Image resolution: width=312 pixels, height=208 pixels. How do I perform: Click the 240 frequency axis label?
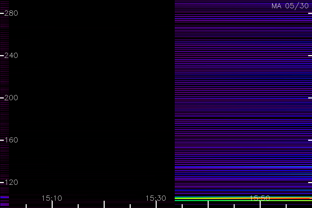(11, 55)
